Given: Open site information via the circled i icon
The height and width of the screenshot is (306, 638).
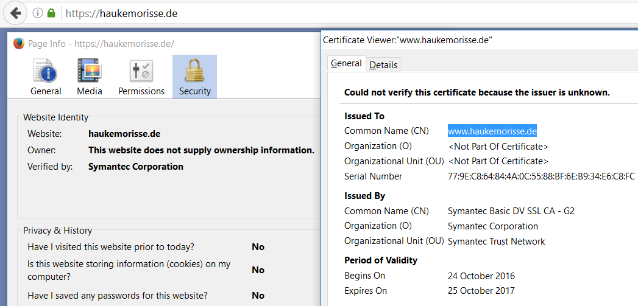Looking at the screenshot, I should 38,13.
